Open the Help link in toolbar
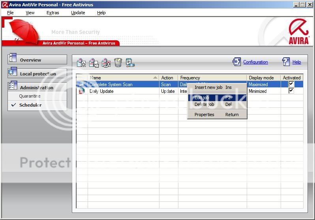The image size is (315, 220). click(x=296, y=62)
